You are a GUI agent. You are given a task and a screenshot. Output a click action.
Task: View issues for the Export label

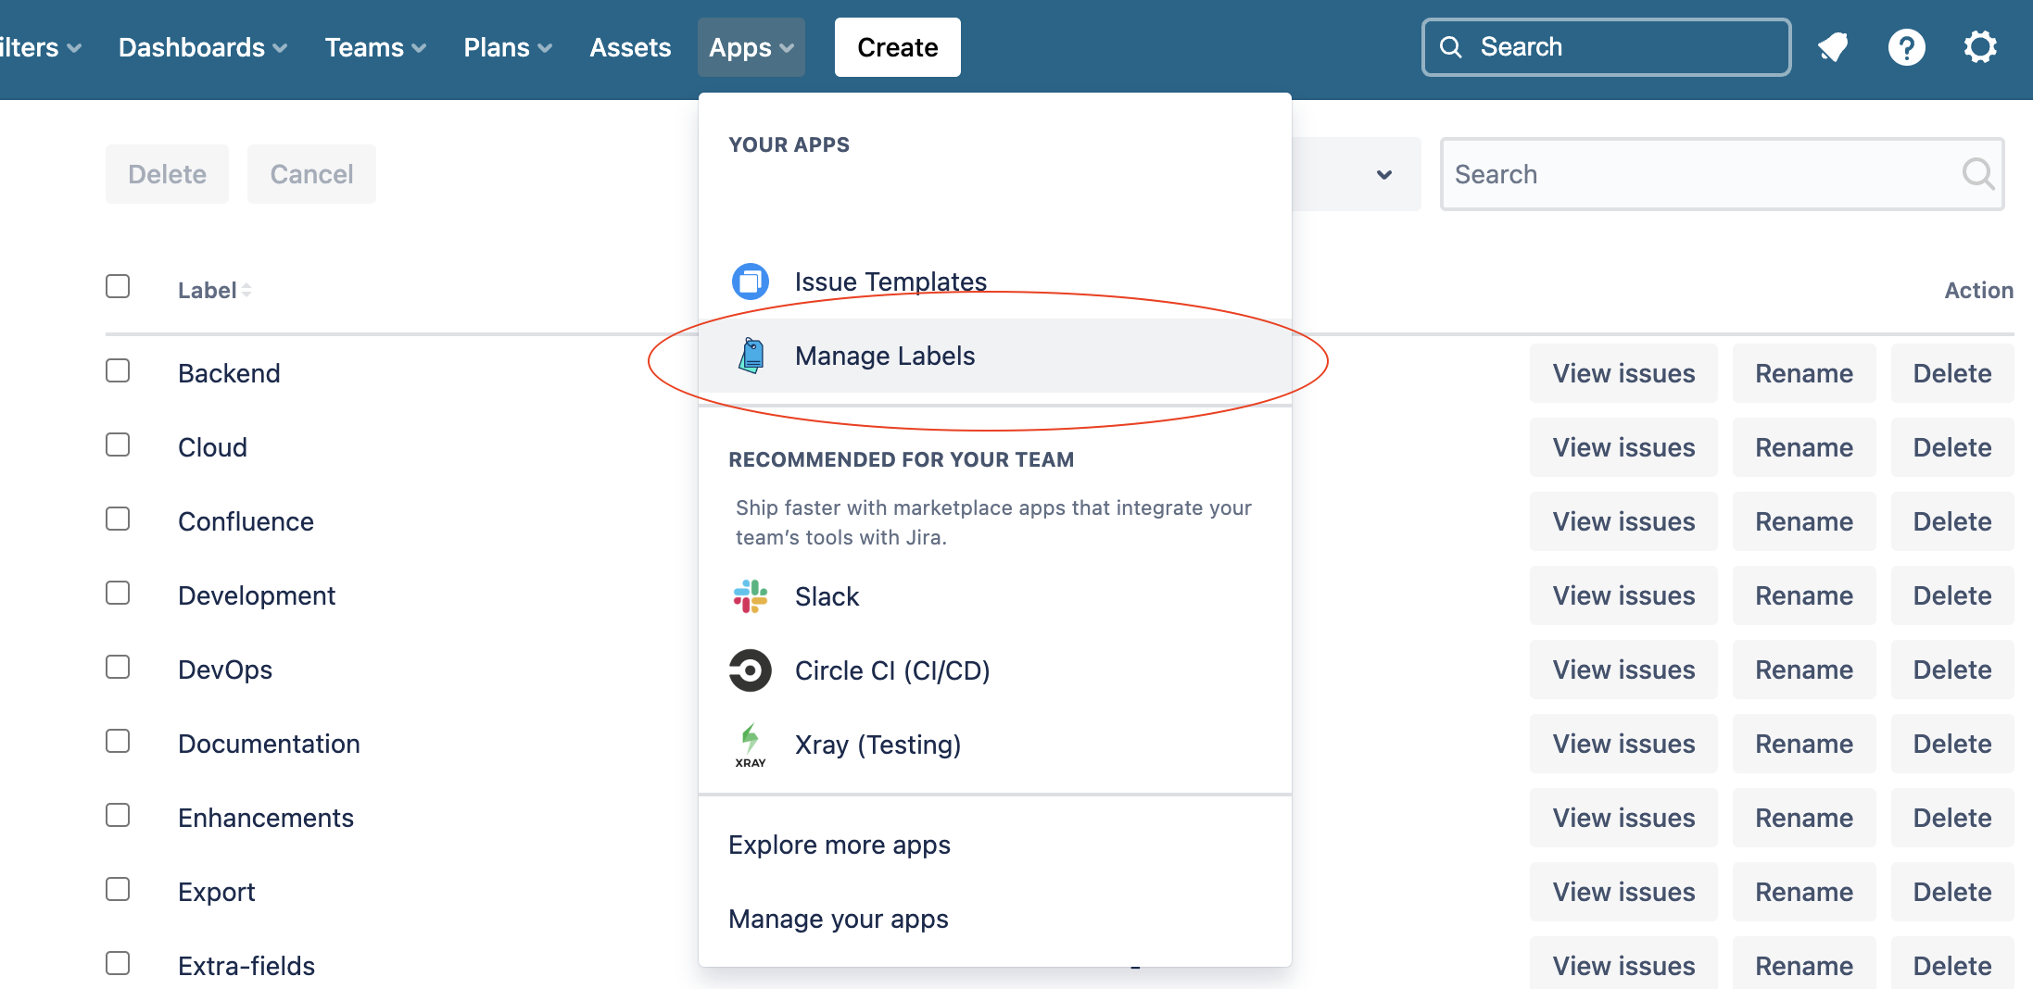tap(1623, 892)
